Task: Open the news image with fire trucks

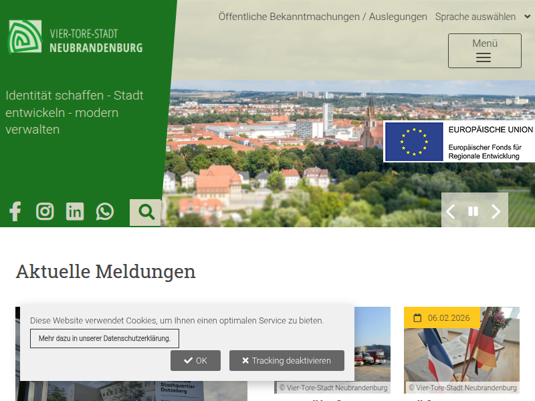Action: (x=371, y=348)
